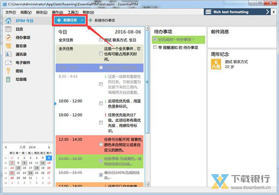The image size is (279, 195).
Task: Uncheck the completed 14:30 - 16:30 task checkbox
Action: 101,161
